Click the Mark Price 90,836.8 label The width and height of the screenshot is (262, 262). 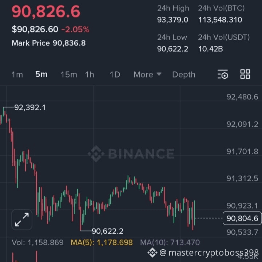tap(49, 43)
